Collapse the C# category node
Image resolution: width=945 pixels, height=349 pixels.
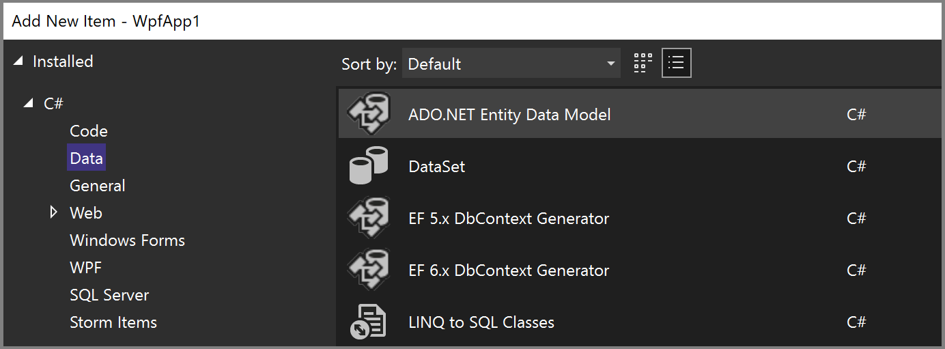[28, 103]
